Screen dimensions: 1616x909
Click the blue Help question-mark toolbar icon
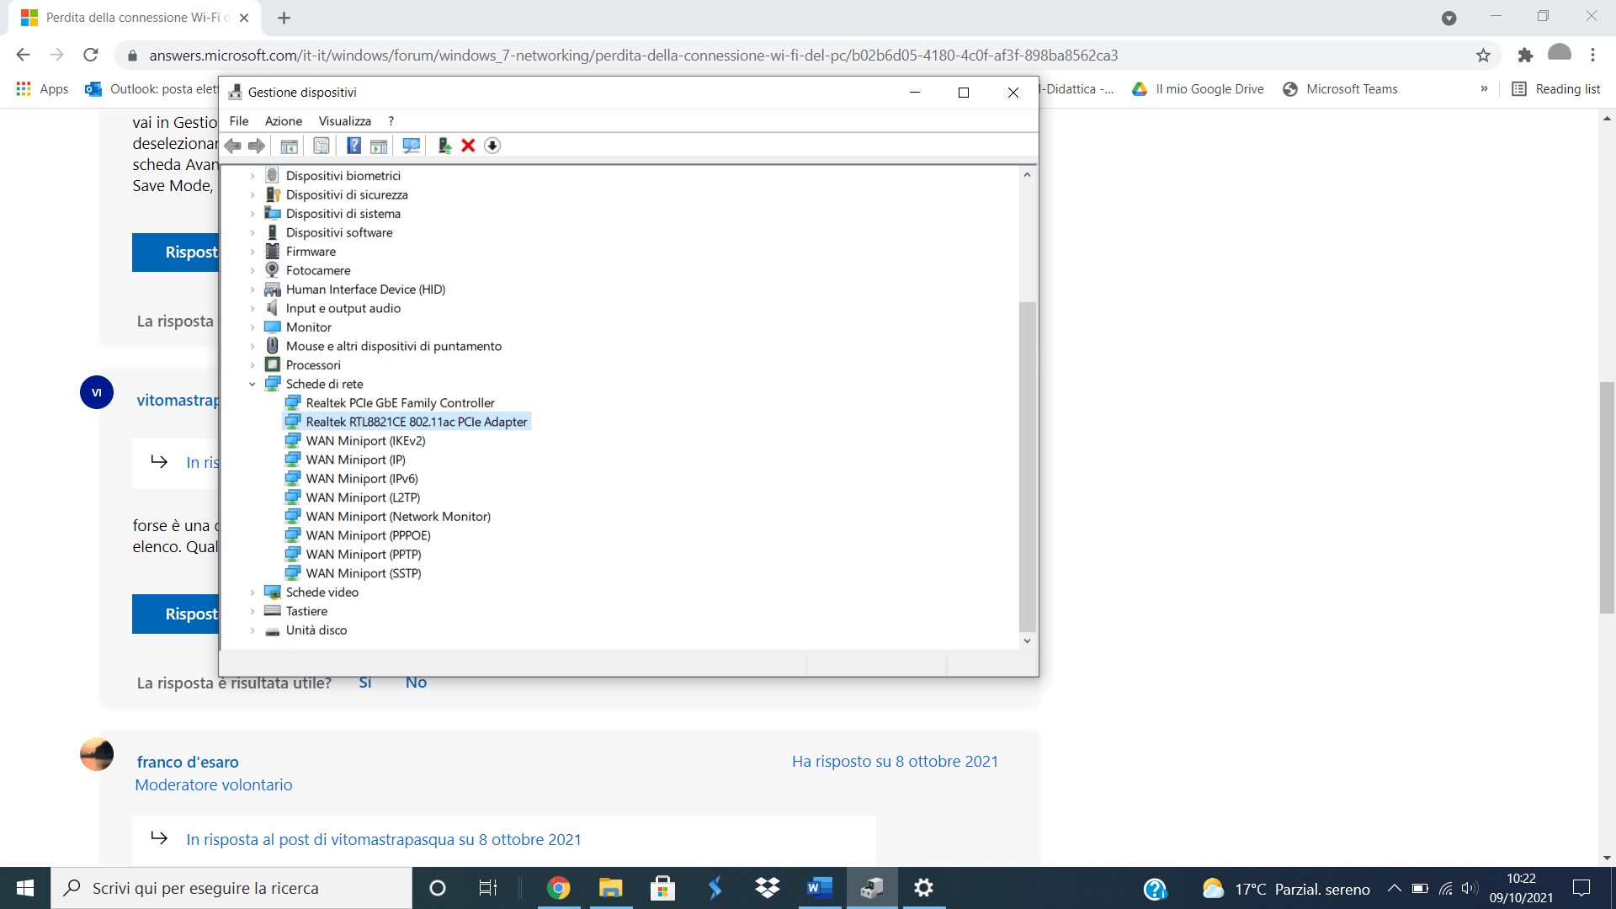(x=353, y=146)
